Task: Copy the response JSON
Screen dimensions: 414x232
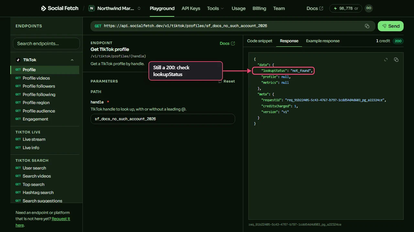Action: tap(396, 60)
